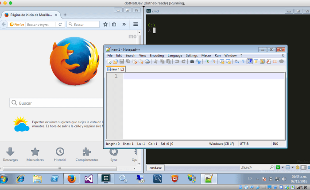Toggle the Indent guide icon in Notepad++

(250, 61)
